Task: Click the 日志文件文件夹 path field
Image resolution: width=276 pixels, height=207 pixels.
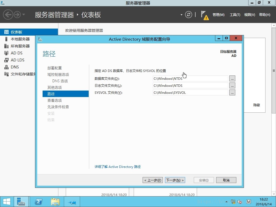Action: pos(191,85)
